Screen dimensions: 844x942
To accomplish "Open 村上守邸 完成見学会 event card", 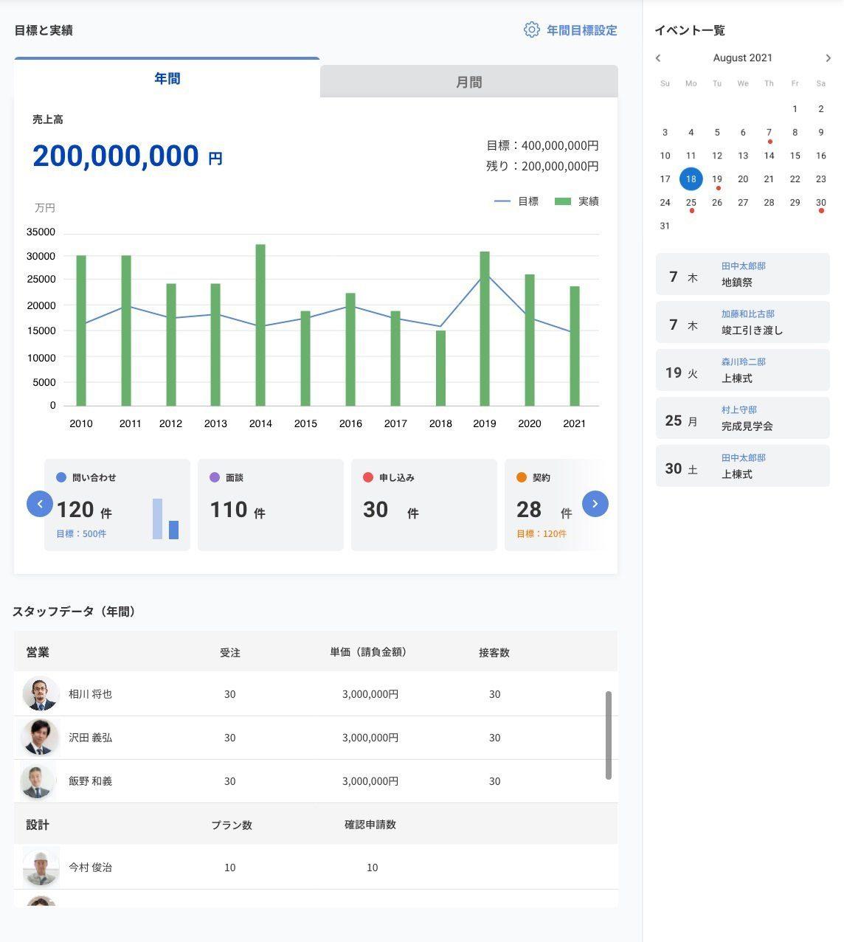I will coord(743,418).
